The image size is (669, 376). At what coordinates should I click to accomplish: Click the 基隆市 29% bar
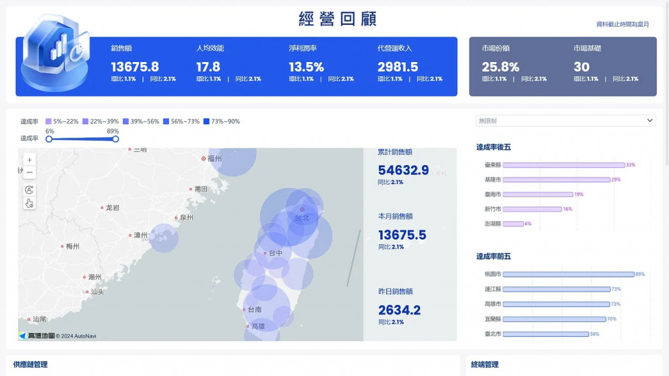pyautogui.click(x=557, y=180)
